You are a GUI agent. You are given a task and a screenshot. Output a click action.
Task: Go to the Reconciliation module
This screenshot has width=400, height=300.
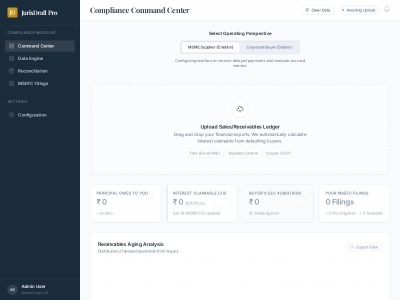click(x=32, y=71)
